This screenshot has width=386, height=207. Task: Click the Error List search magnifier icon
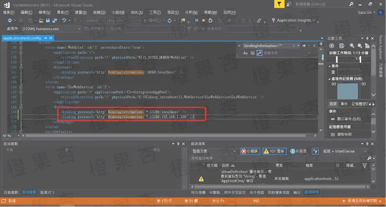(369, 159)
